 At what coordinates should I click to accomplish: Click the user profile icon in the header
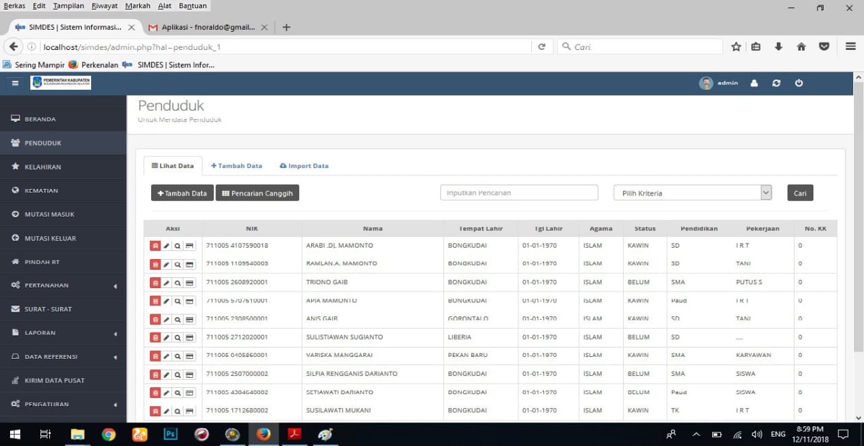pyautogui.click(x=754, y=83)
